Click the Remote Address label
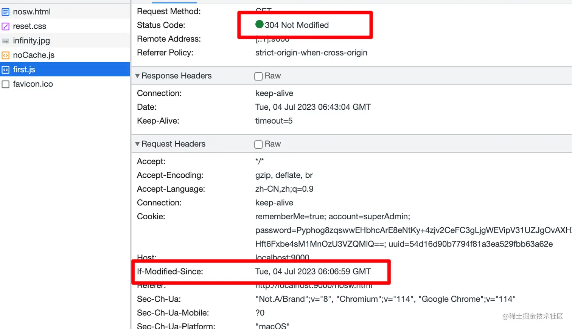 pos(169,39)
